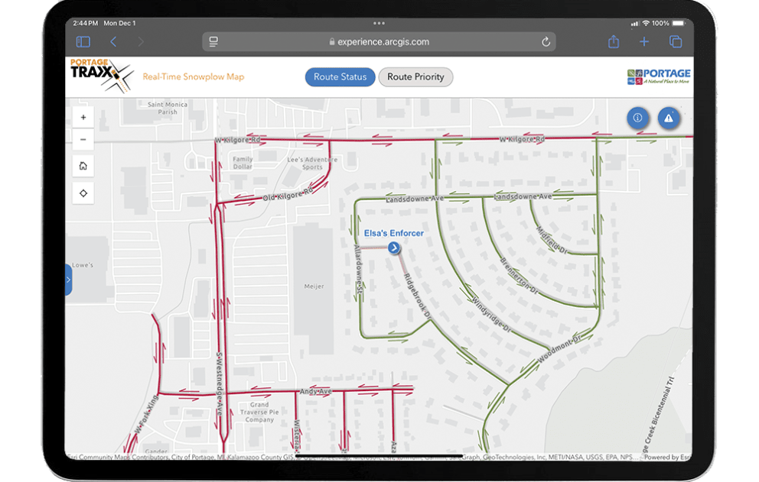Viewport: 759px width, 482px height.
Task: Tap the Safari share icon
Action: 613,42
